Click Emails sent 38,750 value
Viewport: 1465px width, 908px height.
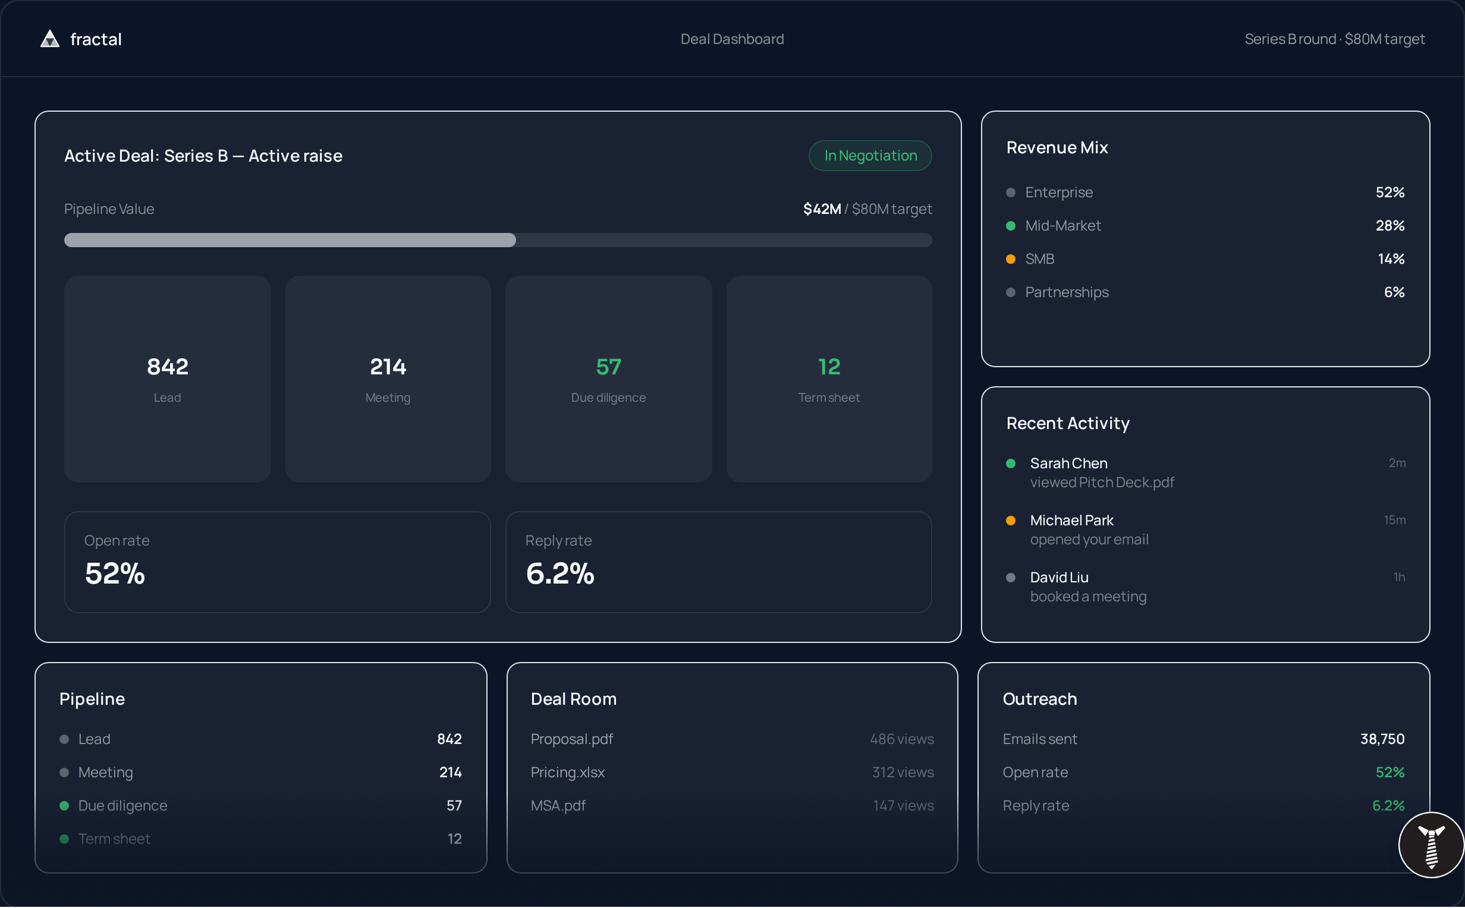pos(1383,740)
